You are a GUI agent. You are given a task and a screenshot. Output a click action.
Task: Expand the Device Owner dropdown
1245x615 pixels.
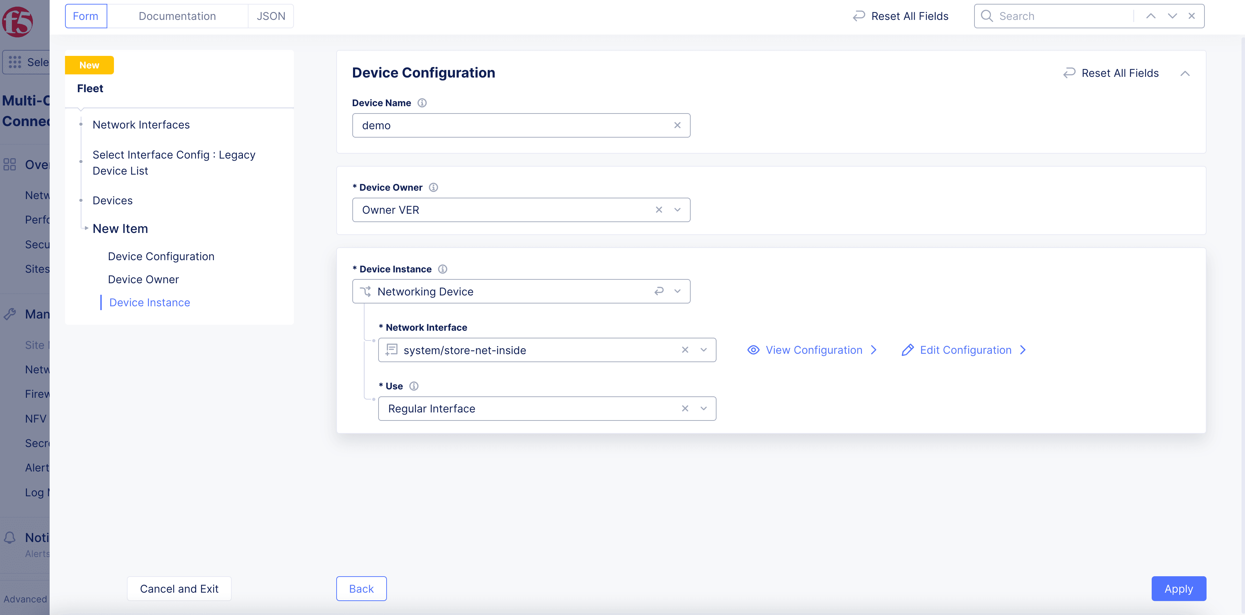click(x=678, y=210)
